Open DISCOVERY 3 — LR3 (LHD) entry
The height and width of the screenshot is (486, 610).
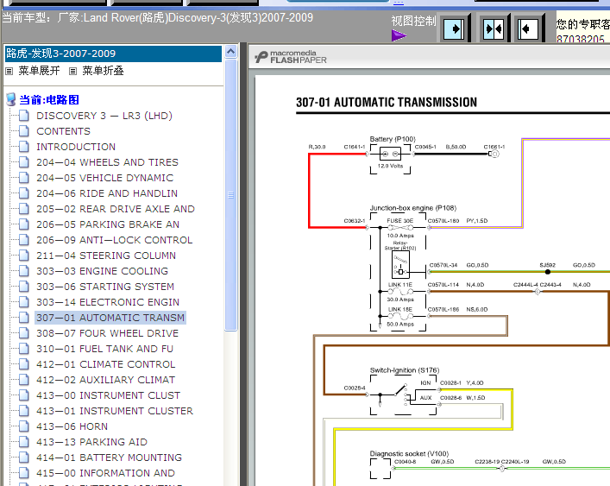(x=104, y=116)
